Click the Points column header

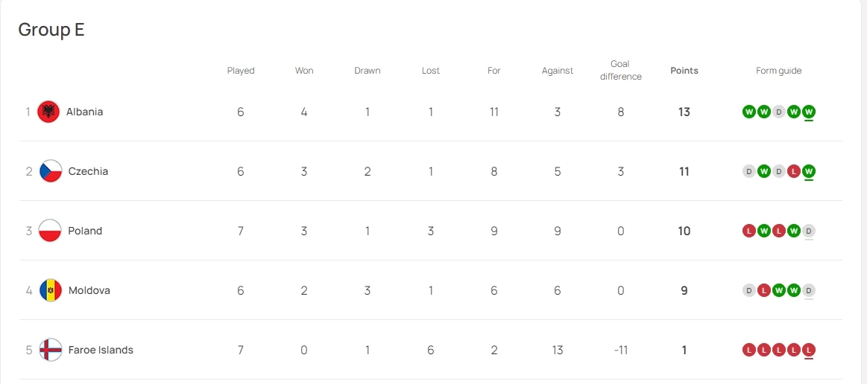pyautogui.click(x=684, y=71)
